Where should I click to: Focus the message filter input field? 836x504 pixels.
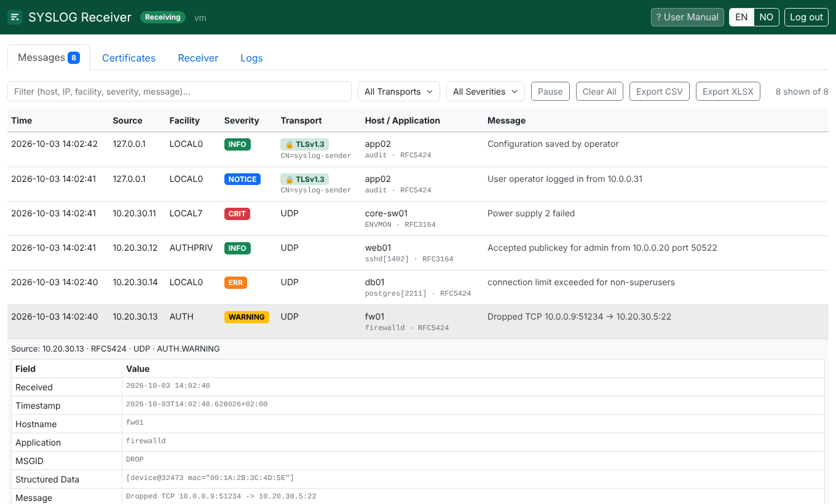click(179, 92)
